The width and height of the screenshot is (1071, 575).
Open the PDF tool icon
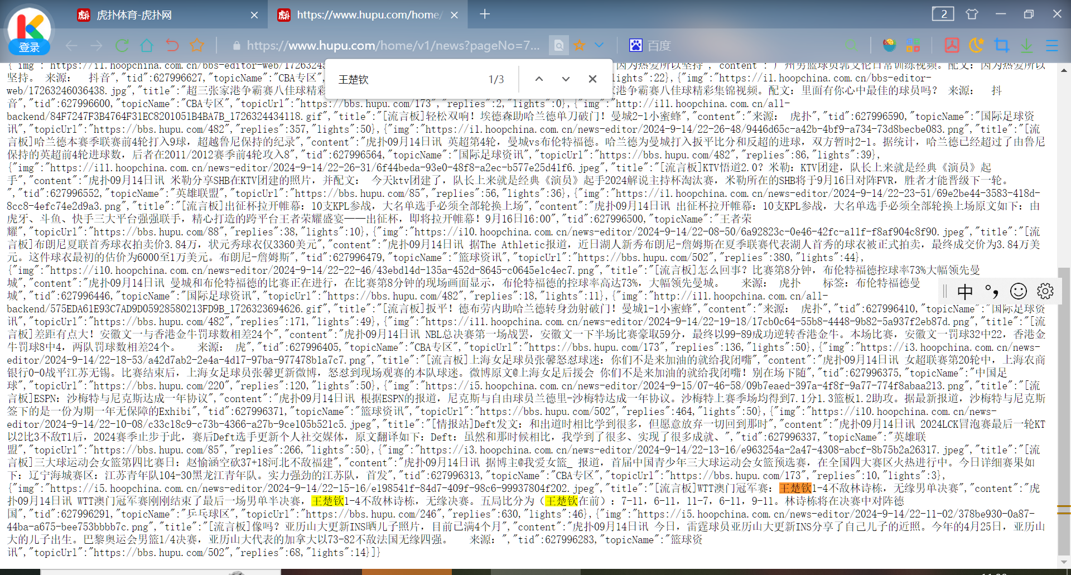coord(952,45)
